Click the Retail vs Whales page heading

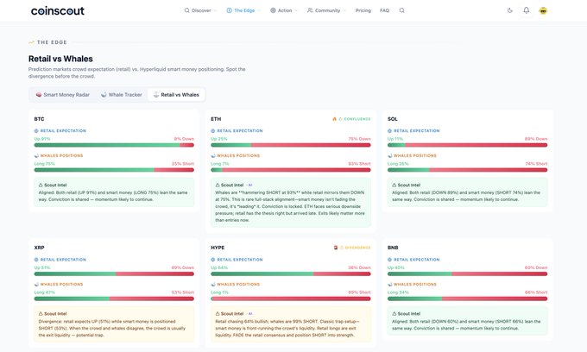point(60,59)
